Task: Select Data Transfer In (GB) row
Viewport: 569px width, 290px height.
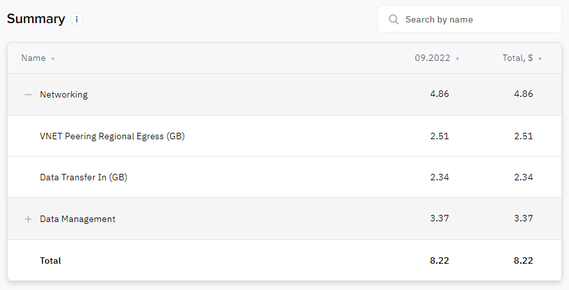Action: 284,177
